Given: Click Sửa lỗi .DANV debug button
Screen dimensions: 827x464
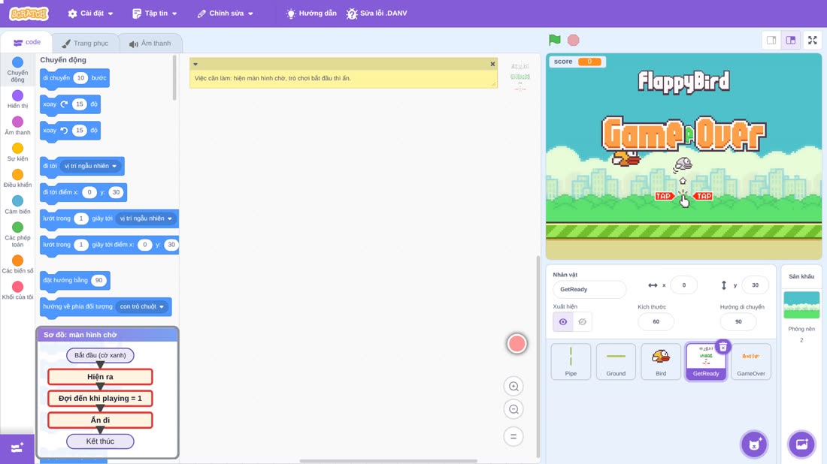Looking at the screenshot, I should (x=377, y=14).
